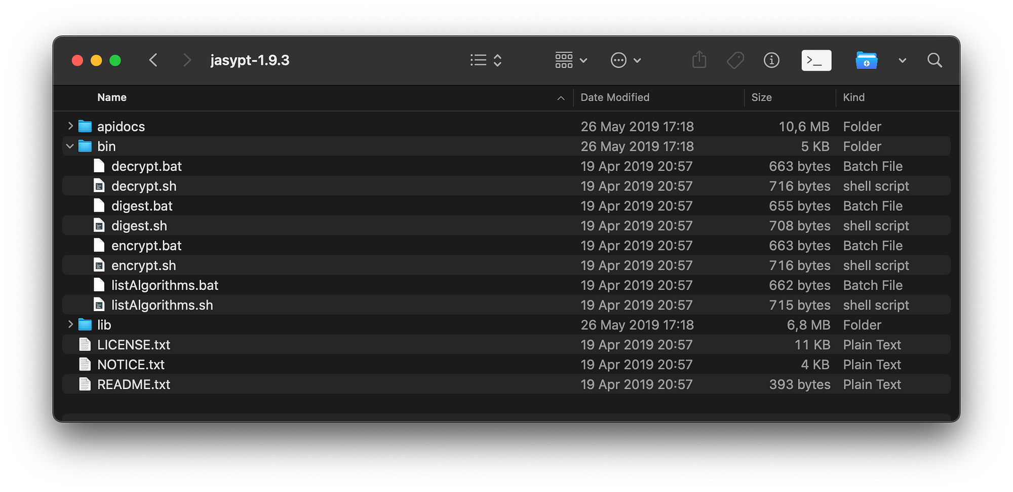Click the 708 bytes size of digest.sh
Image resolution: width=1013 pixels, height=492 pixels.
coord(800,226)
